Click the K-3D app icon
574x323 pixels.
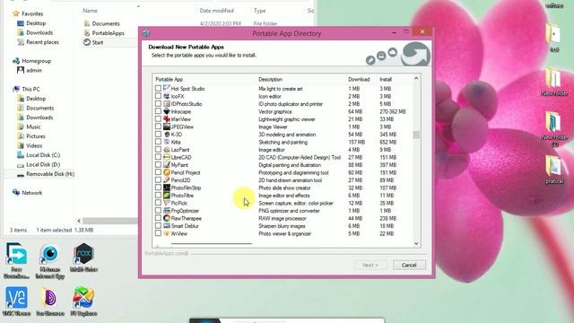167,135
